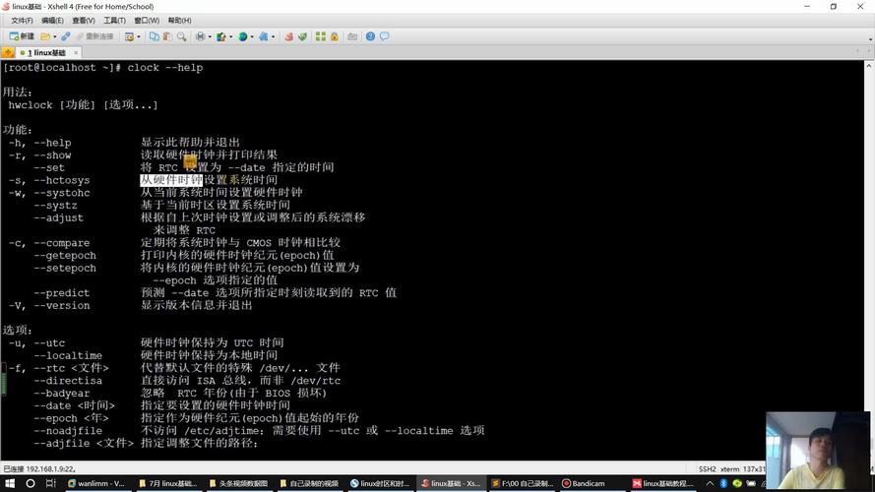Click the font icon in toolbar

click(264, 36)
